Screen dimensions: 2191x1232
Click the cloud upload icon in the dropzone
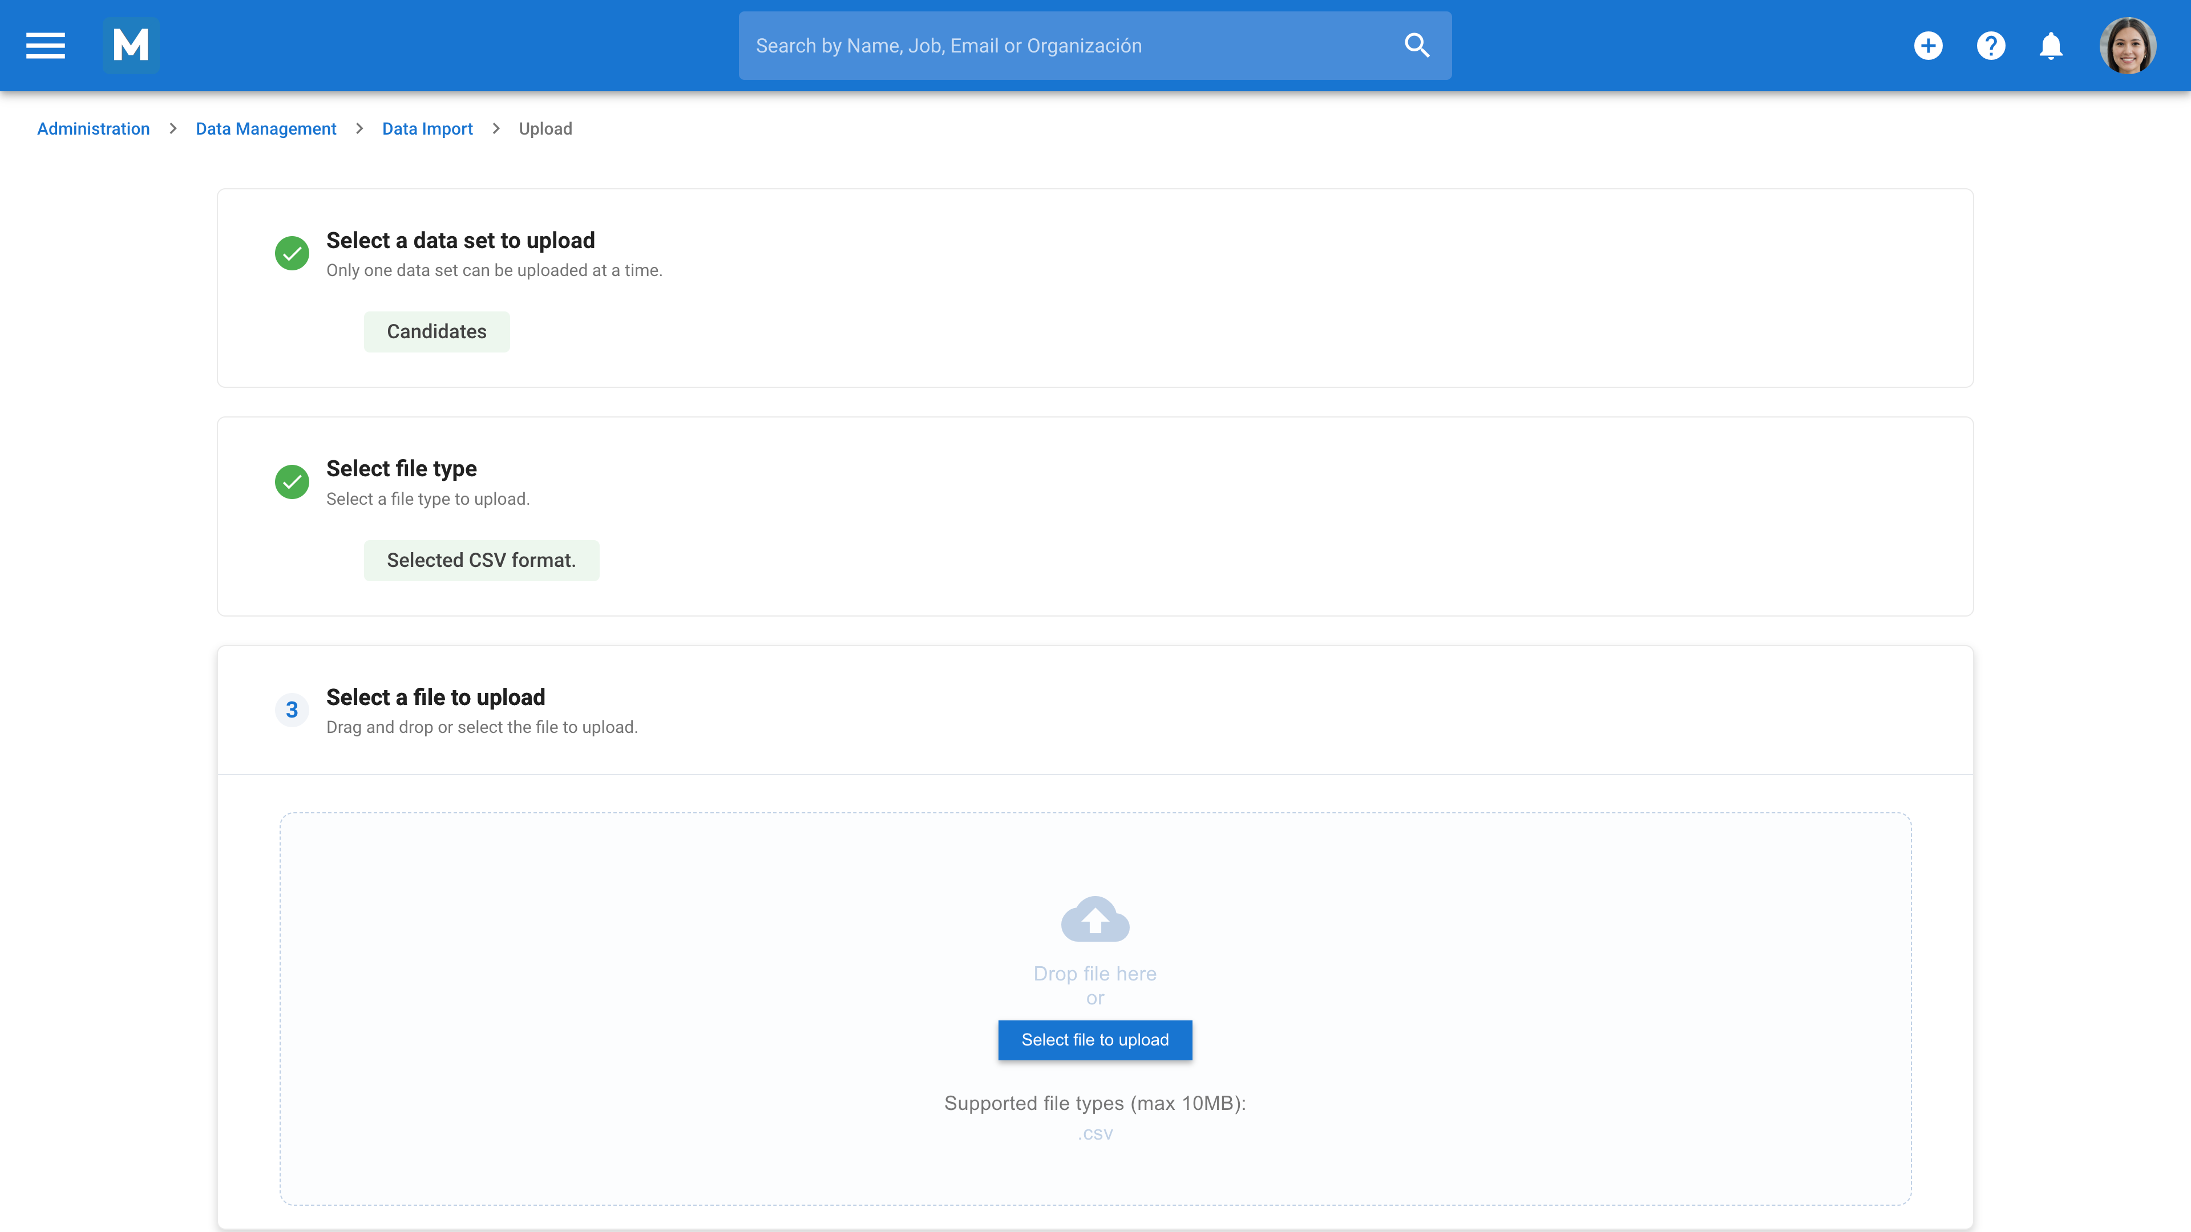(x=1095, y=918)
